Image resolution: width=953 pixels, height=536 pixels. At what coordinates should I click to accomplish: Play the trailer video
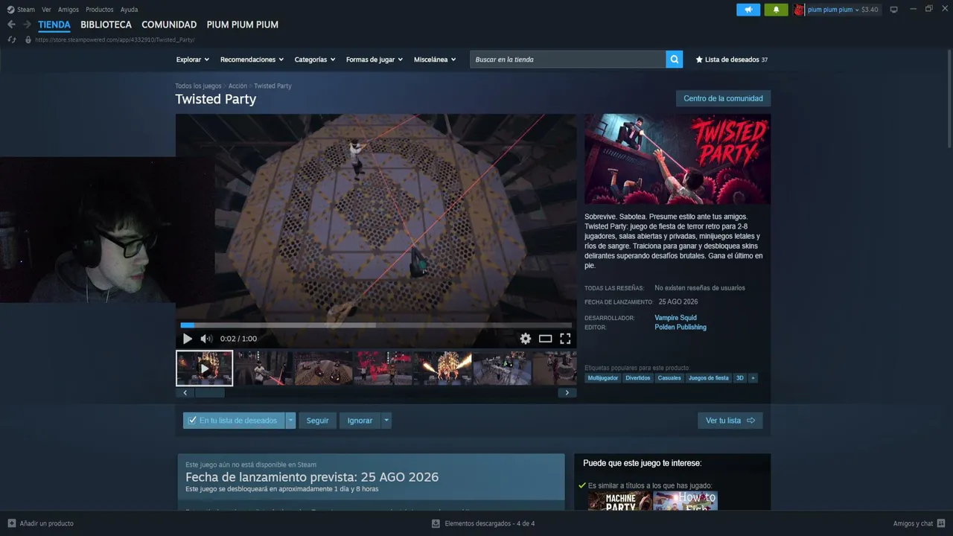[188, 339]
